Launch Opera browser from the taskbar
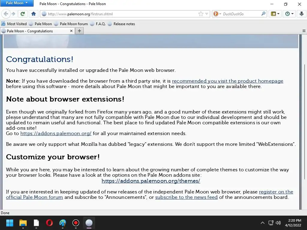 pyautogui.click(x=49, y=223)
